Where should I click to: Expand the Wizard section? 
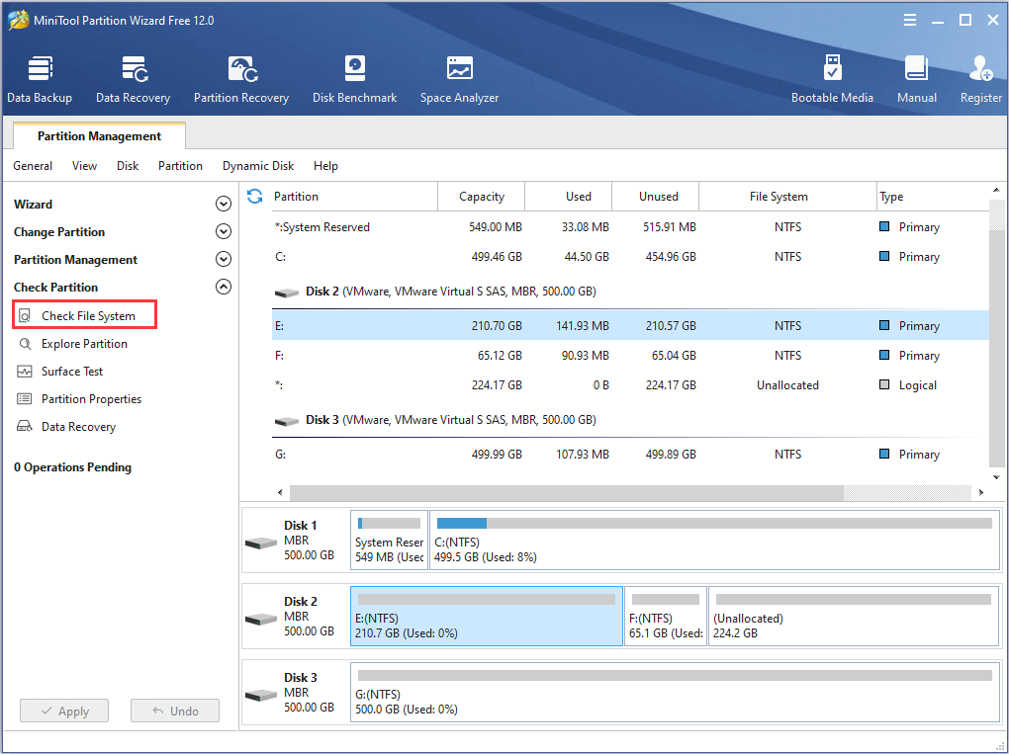pos(224,204)
